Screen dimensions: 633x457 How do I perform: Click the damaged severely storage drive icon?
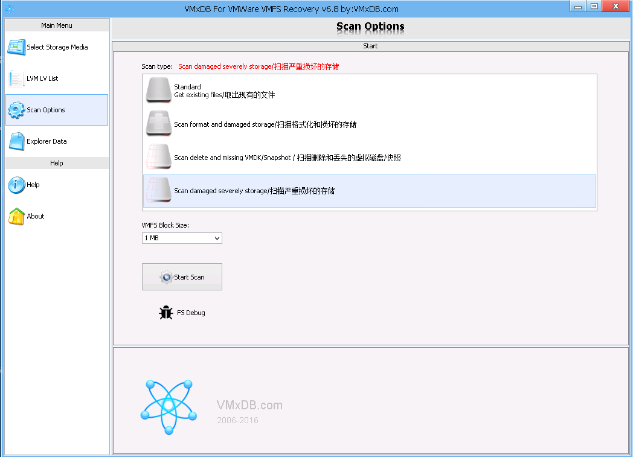point(159,190)
